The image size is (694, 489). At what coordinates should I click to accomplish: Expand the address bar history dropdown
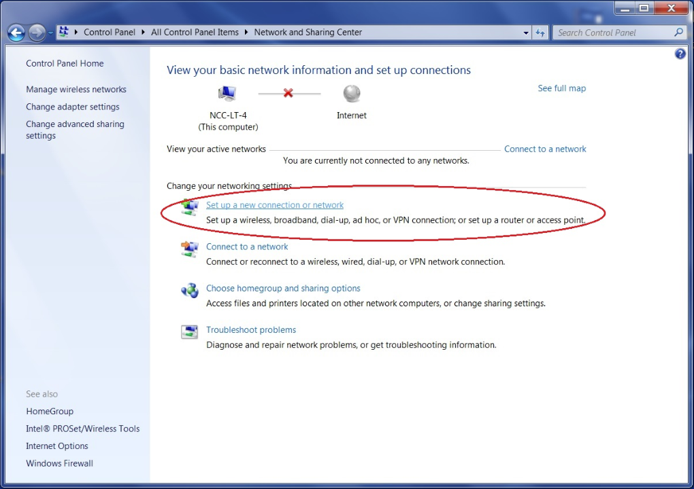pos(525,32)
